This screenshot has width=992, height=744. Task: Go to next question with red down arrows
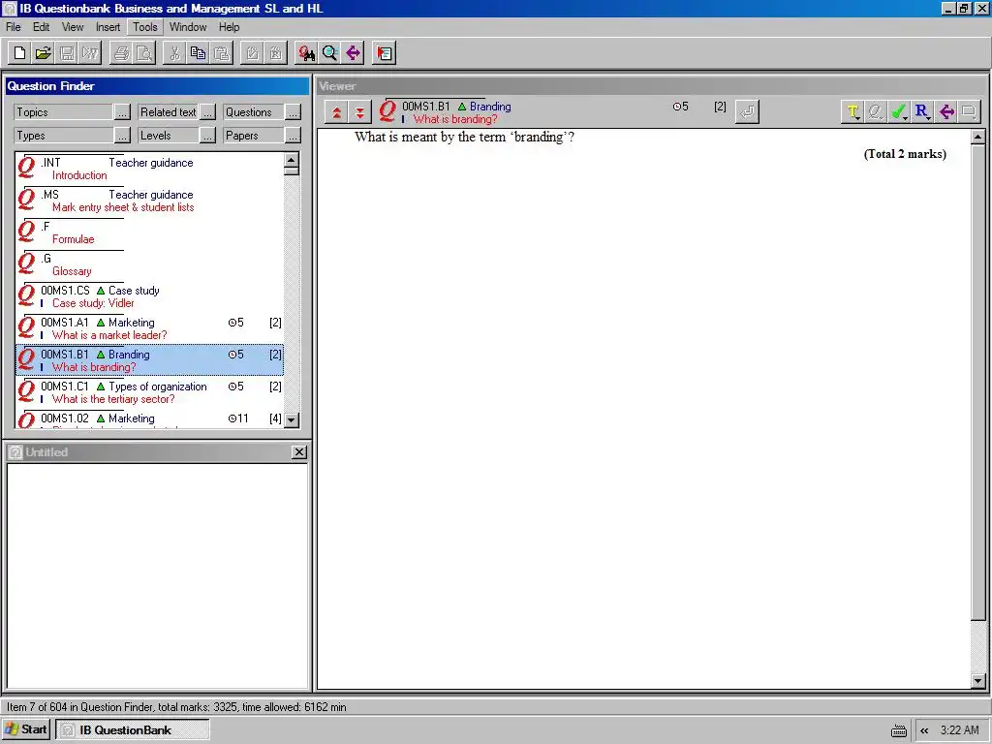pyautogui.click(x=360, y=112)
